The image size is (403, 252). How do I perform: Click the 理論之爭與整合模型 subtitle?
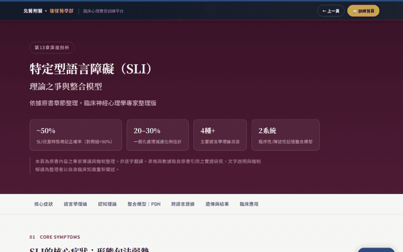(65, 86)
